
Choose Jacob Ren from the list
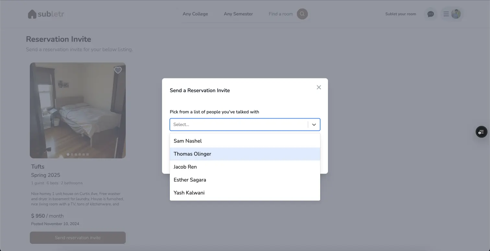pyautogui.click(x=245, y=167)
